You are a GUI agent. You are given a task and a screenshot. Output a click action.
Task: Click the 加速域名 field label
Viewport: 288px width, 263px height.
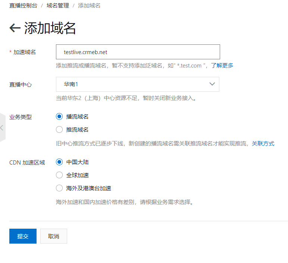click(24, 52)
